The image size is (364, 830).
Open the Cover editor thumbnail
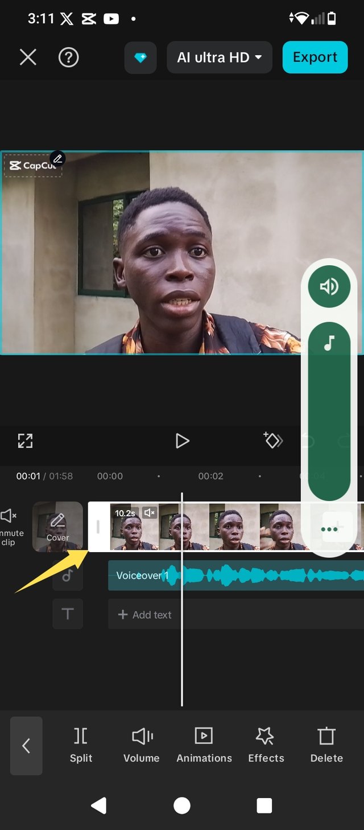57,527
